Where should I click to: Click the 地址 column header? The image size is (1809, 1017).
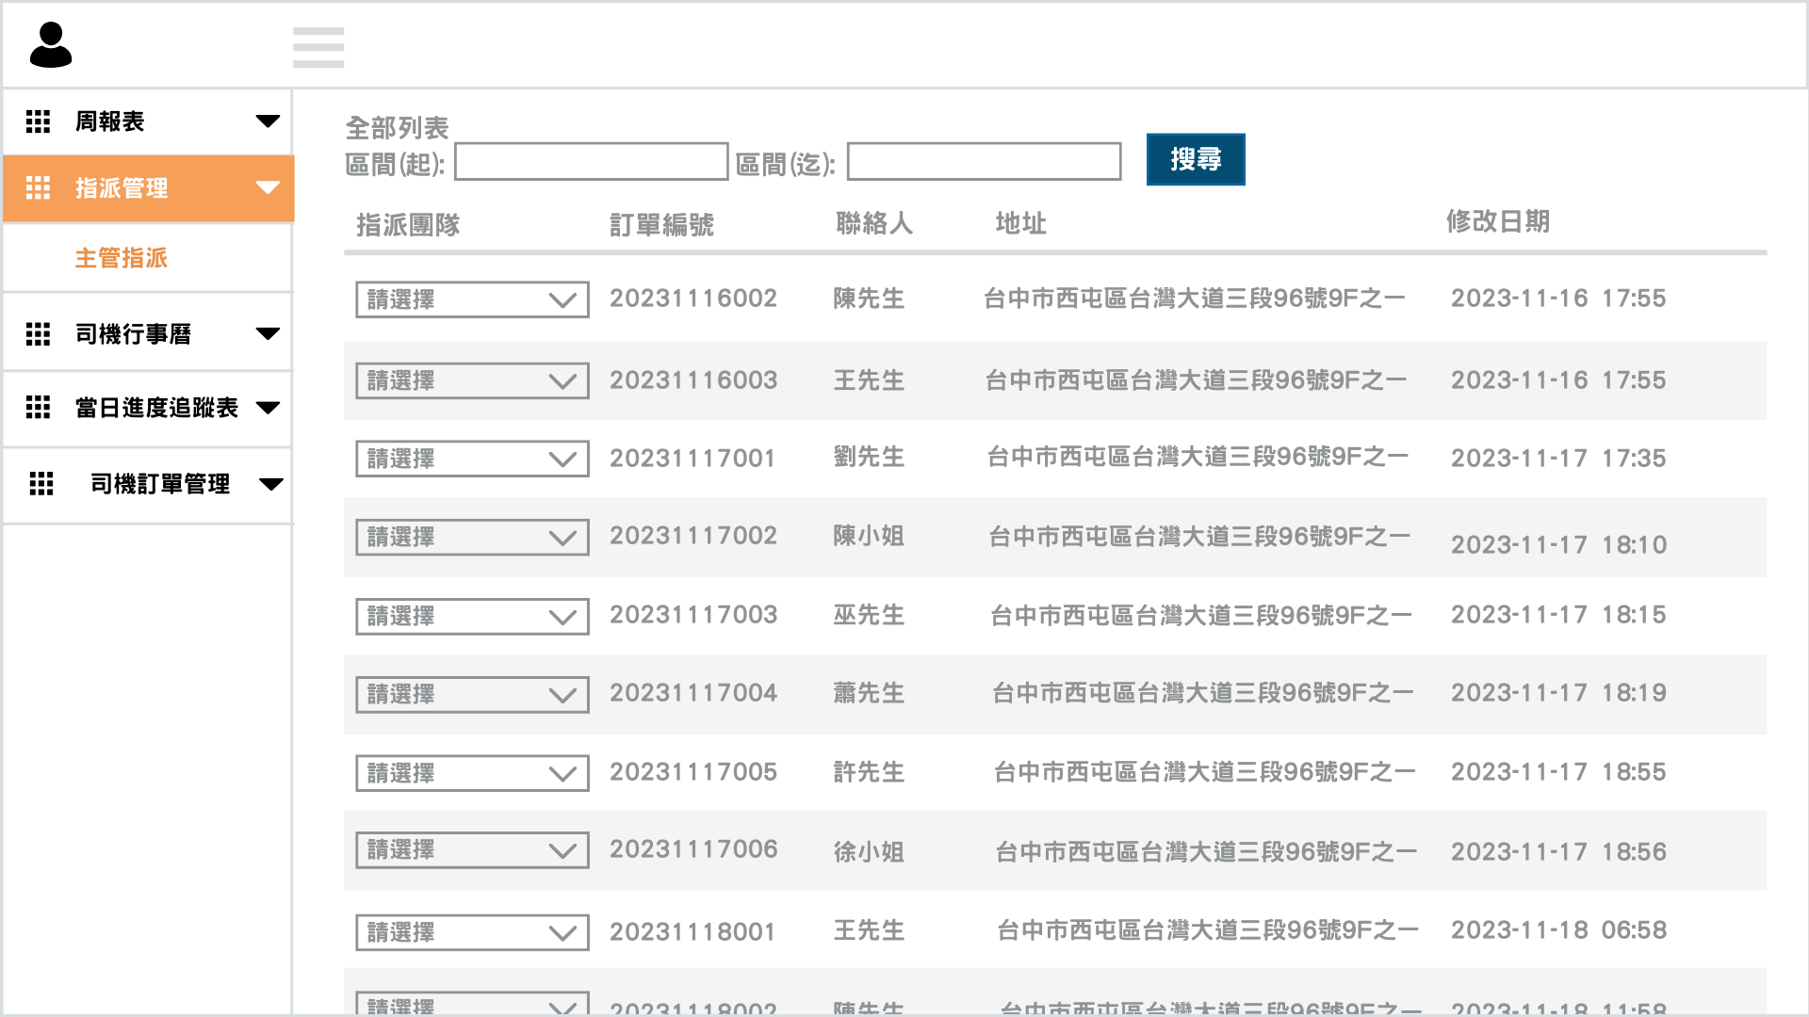pyautogui.click(x=1021, y=223)
